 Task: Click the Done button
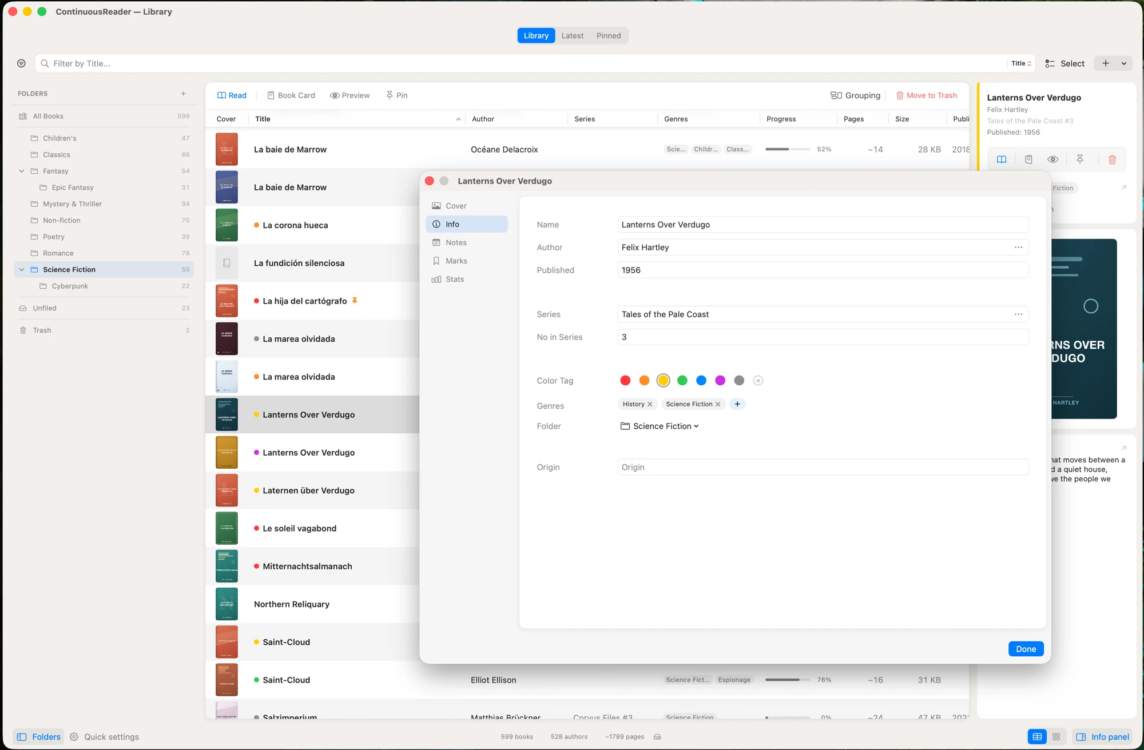pos(1026,649)
